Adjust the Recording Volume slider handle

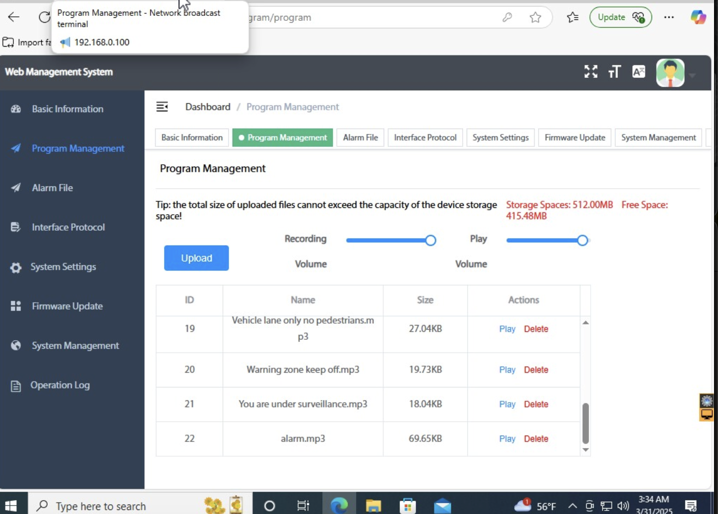[430, 241]
